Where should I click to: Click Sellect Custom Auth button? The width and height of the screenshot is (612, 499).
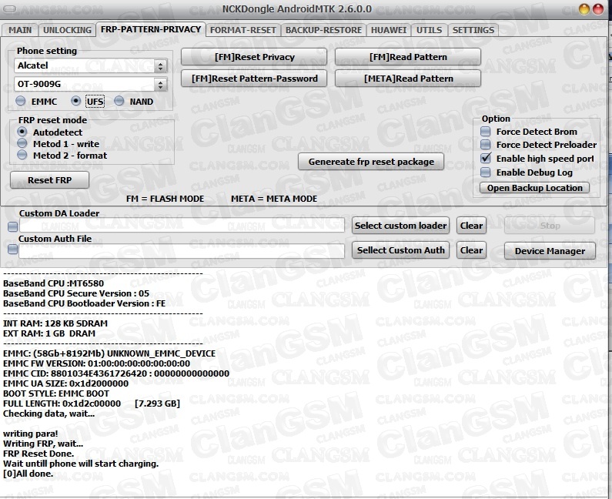pyautogui.click(x=400, y=250)
